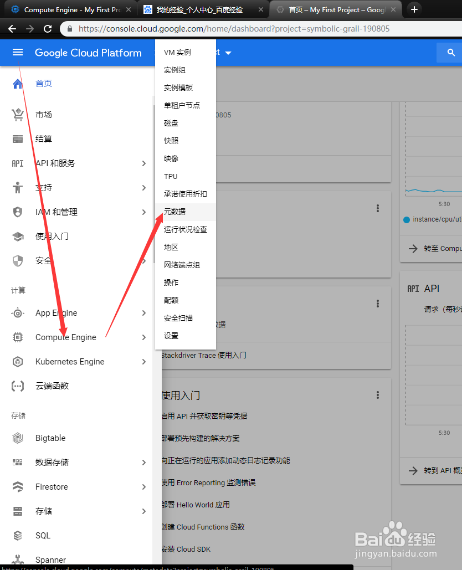
Task: Click the Stackdriver Trace 使用入门 link
Action: [x=204, y=355]
